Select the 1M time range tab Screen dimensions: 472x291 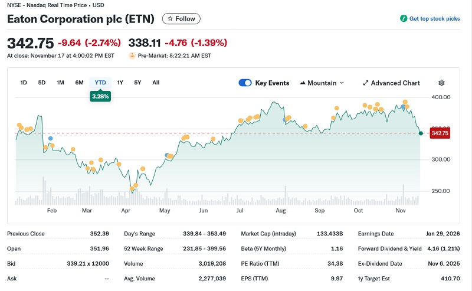[x=60, y=83]
